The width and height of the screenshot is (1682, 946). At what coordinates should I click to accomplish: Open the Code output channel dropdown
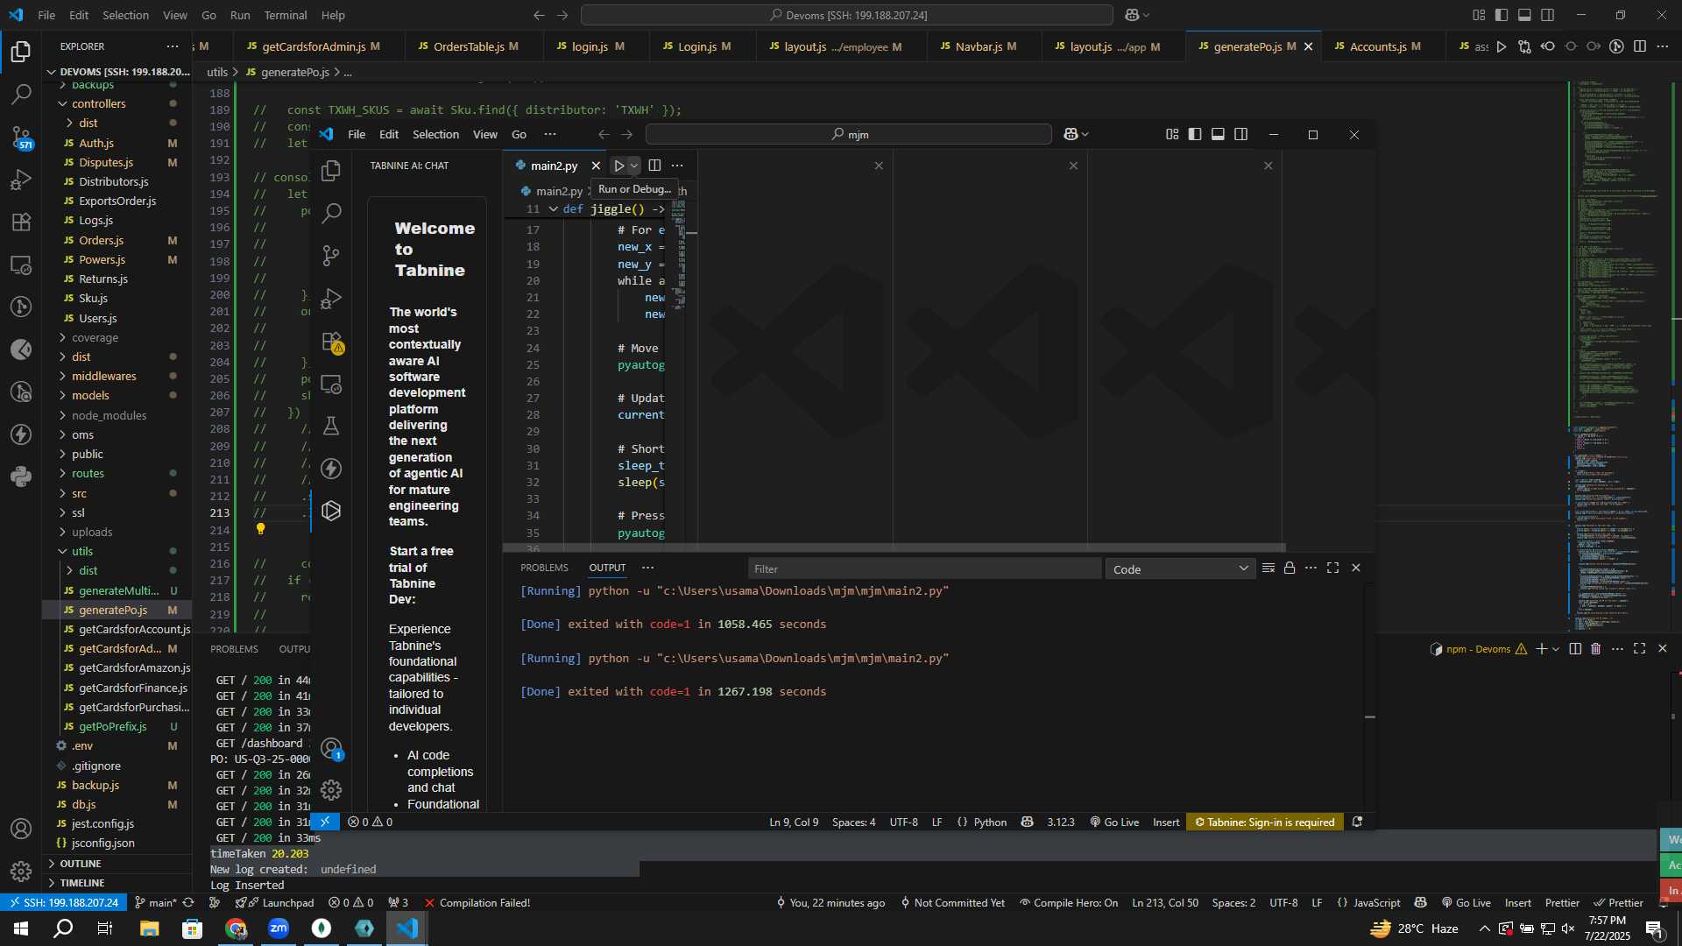click(x=1180, y=569)
